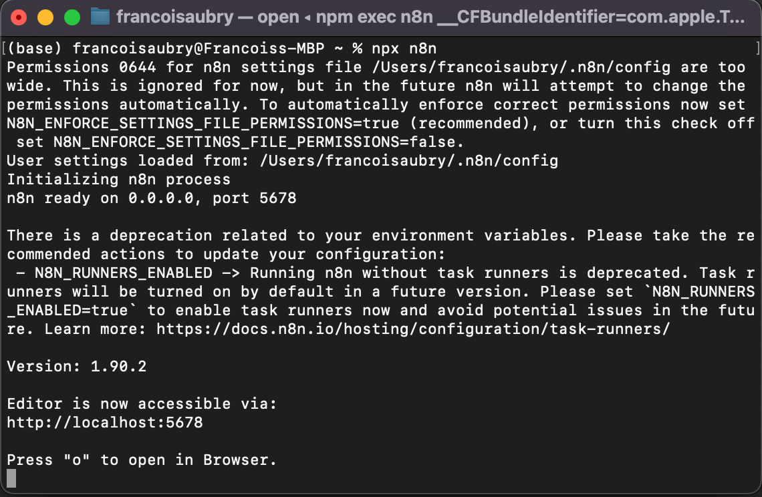This screenshot has height=497, width=762.
Task: Open the http://localhost:5678 editor URL
Action: coord(105,422)
